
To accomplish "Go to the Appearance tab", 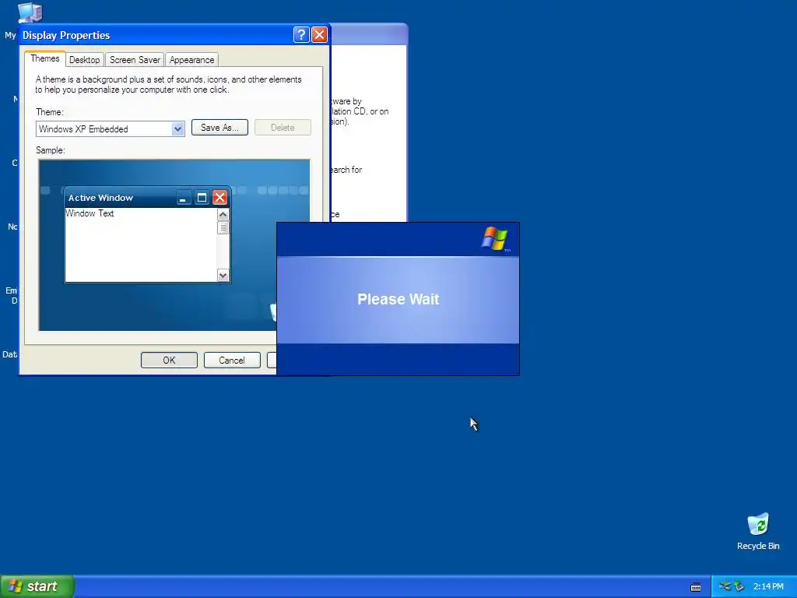I will point(191,60).
